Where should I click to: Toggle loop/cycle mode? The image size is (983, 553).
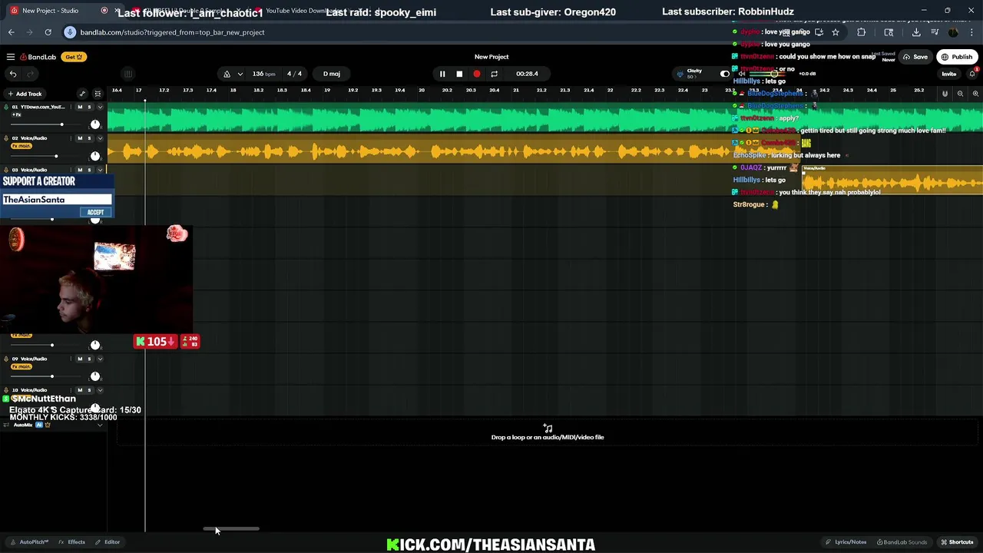click(x=494, y=74)
